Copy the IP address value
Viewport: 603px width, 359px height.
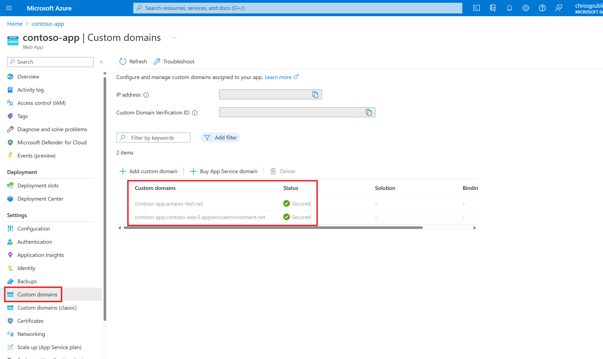(315, 94)
